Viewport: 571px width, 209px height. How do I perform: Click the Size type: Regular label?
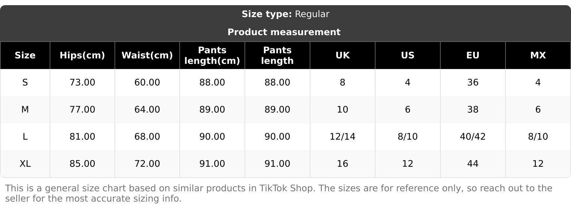[x=285, y=14]
